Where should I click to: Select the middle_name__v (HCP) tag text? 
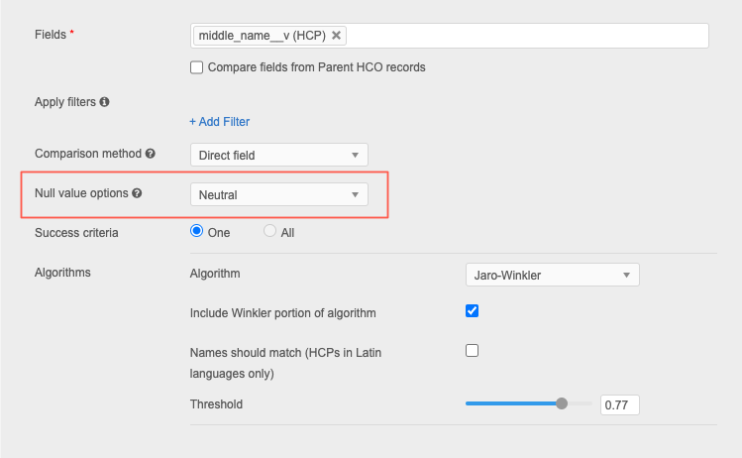coord(262,36)
